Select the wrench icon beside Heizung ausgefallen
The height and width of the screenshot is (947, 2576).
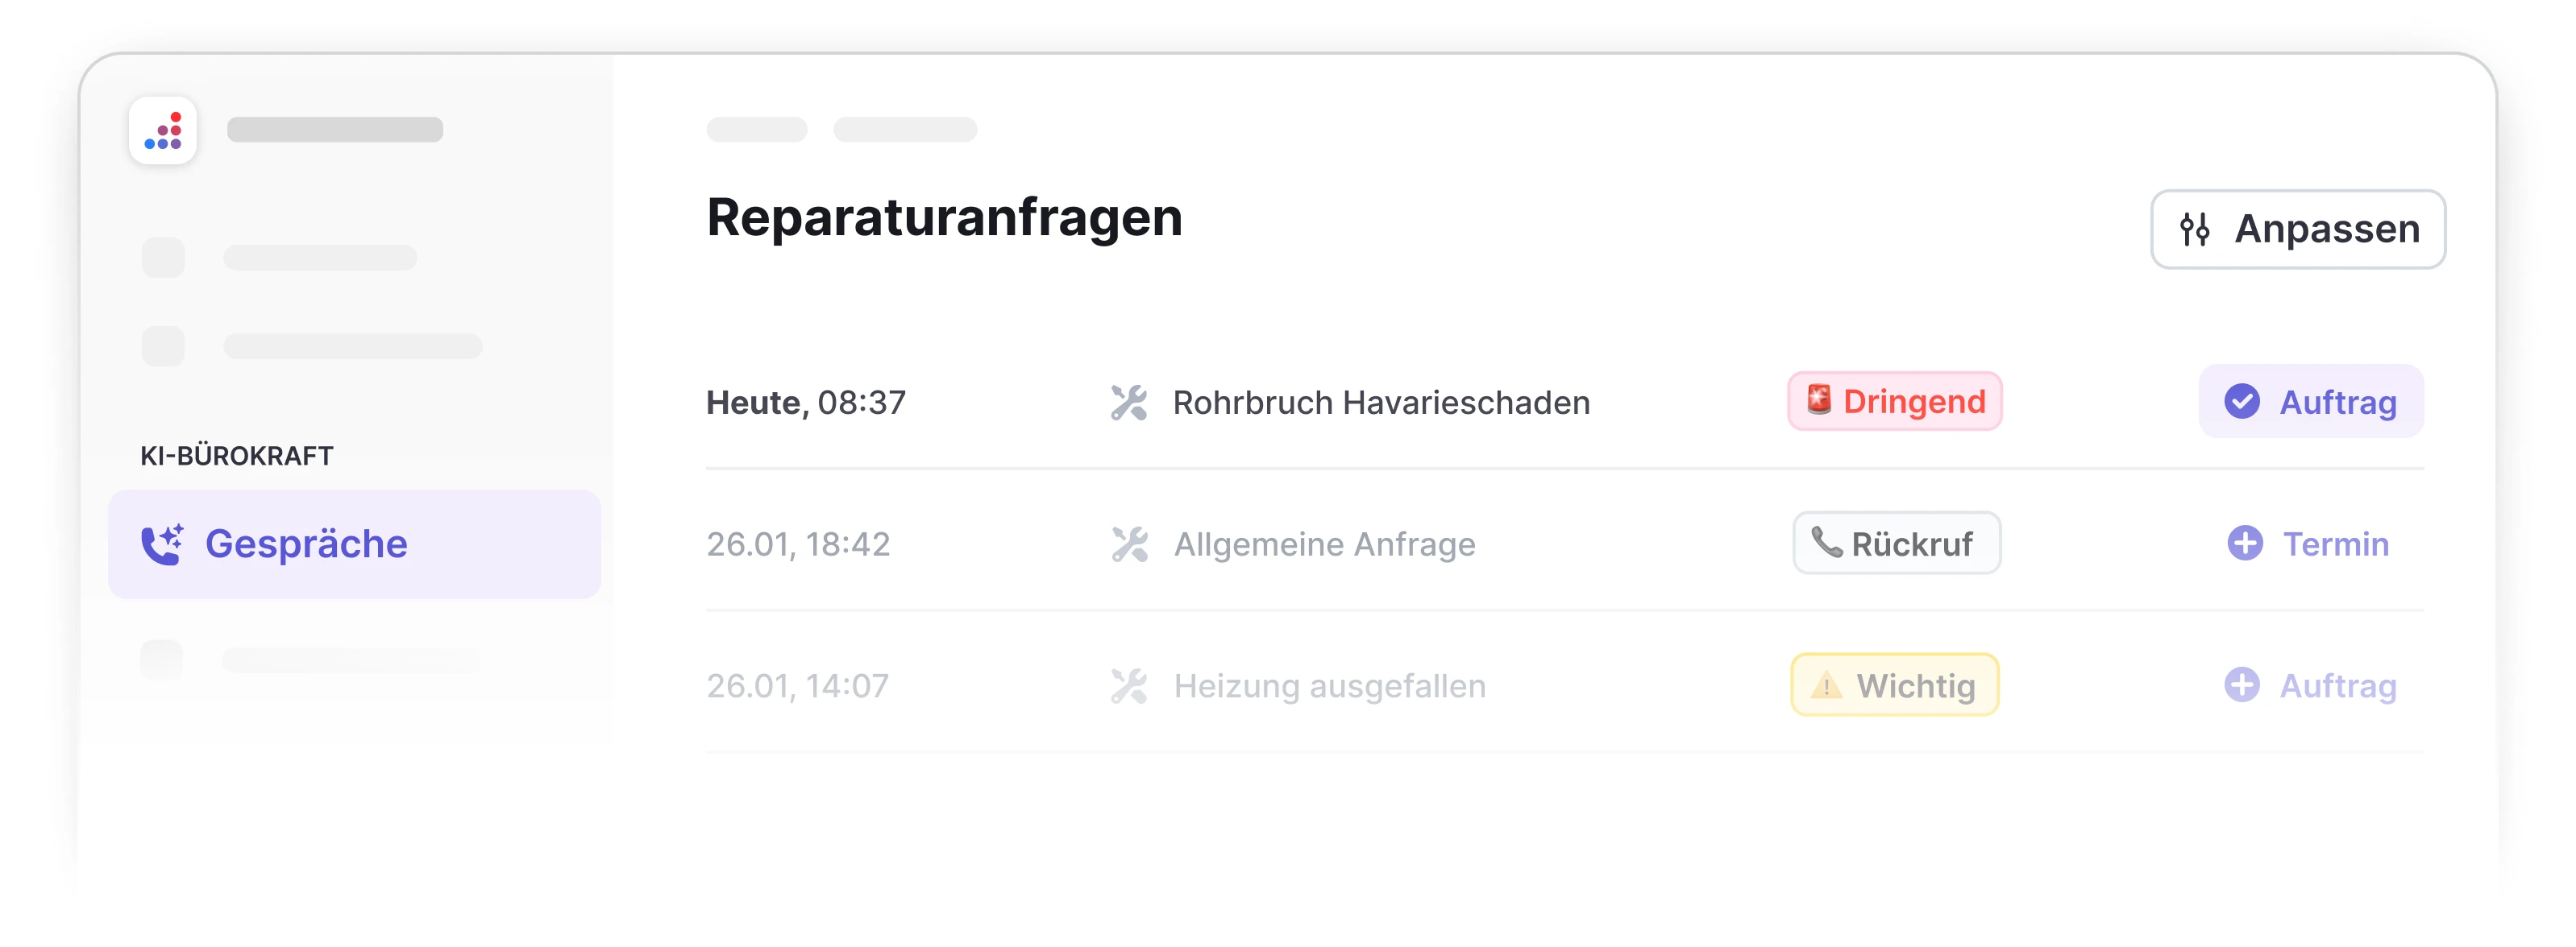coord(1131,684)
